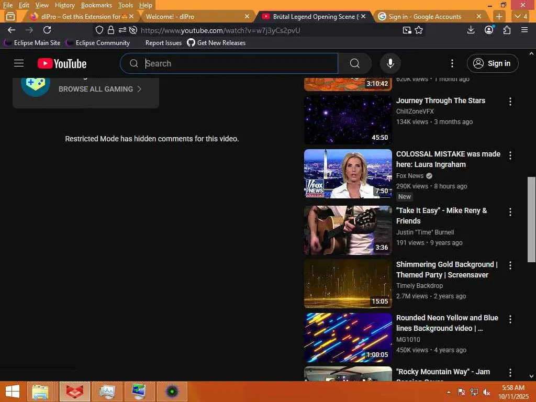This screenshot has width=536, height=402.
Task: Click the Firefox address bar URL
Action: click(x=220, y=30)
